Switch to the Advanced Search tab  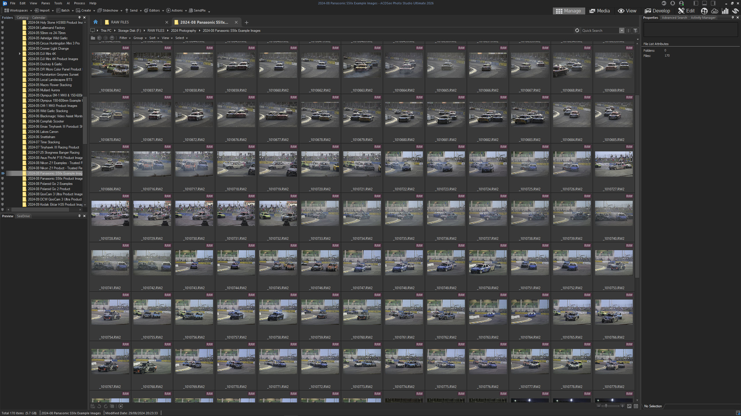[x=674, y=18]
